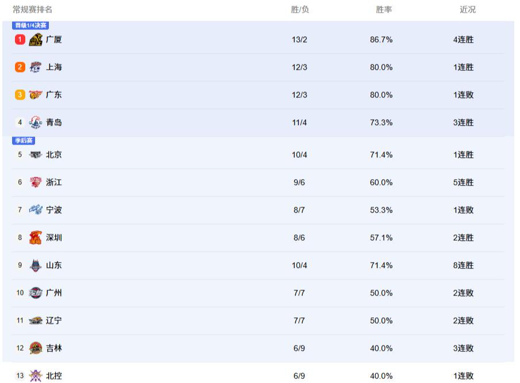
Task: Click the Jilin (吉林) team logo
Action: point(36,348)
